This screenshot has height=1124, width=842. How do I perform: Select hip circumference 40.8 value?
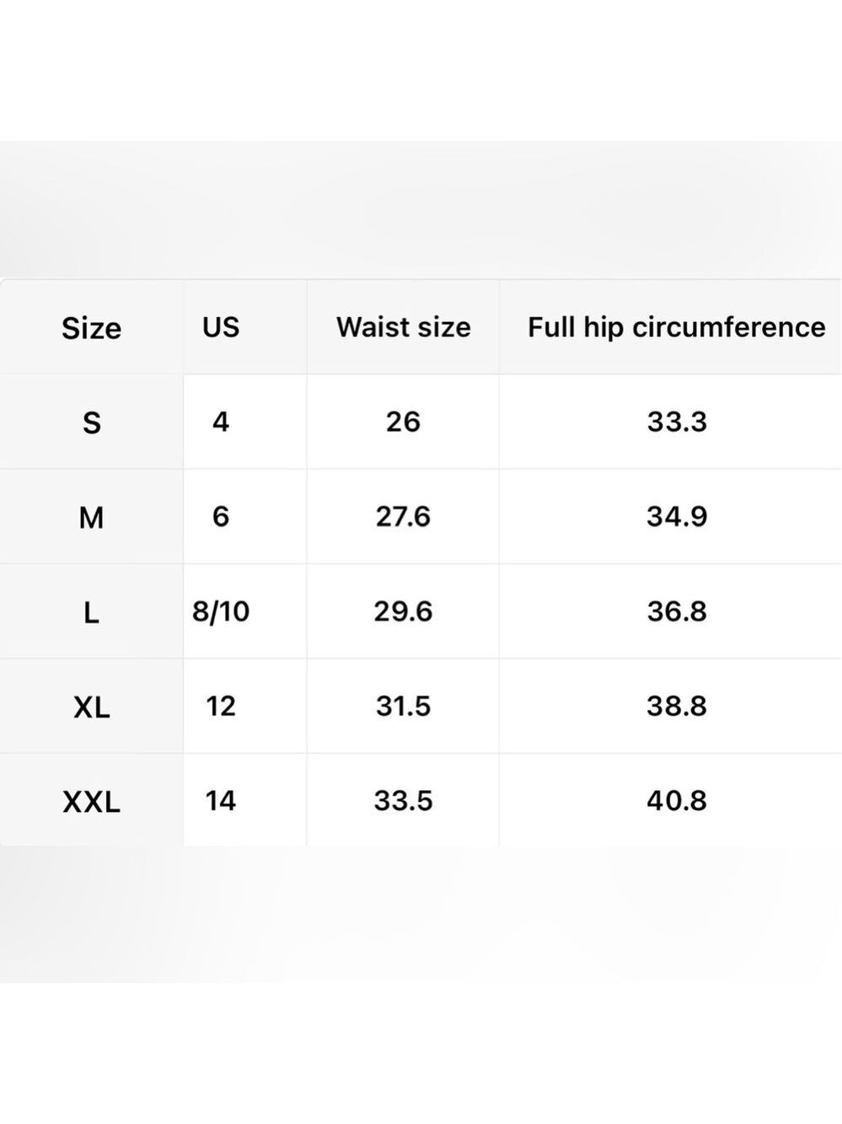point(677,800)
